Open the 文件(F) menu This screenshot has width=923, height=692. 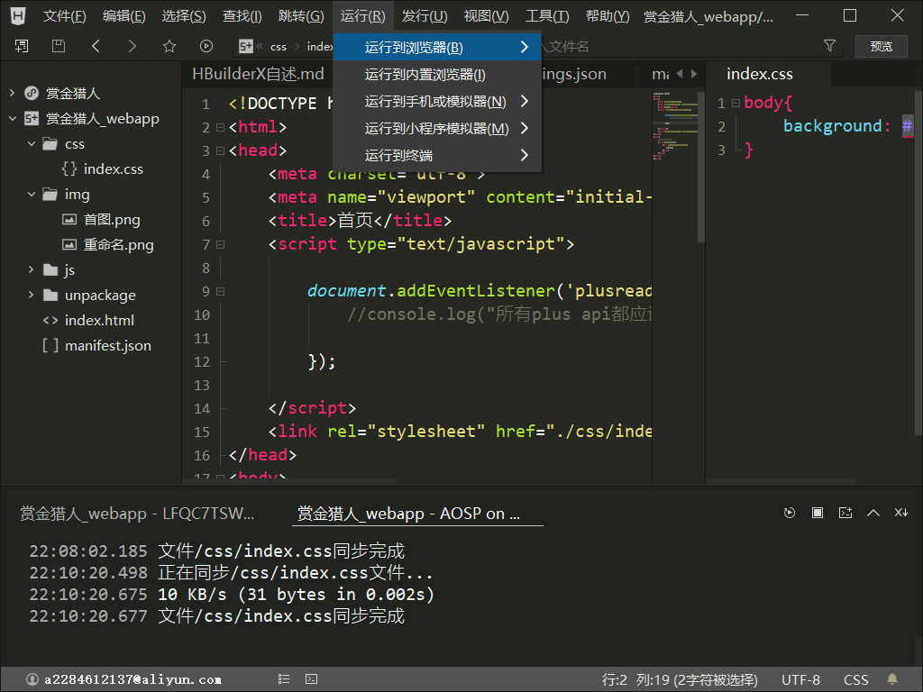point(64,16)
